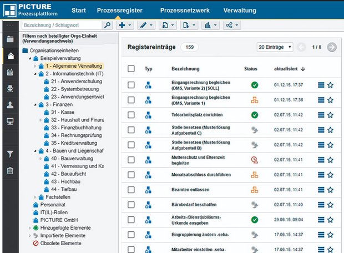This screenshot has width=344, height=253.
Task: Star the Monatsabschluss durchführen entry
Action: (330, 175)
